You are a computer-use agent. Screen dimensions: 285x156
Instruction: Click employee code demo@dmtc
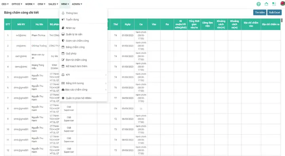(21, 67)
